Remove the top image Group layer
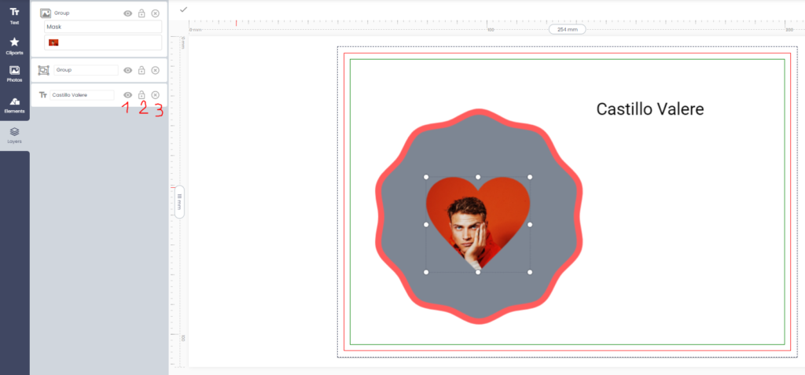805x375 pixels. pos(155,13)
